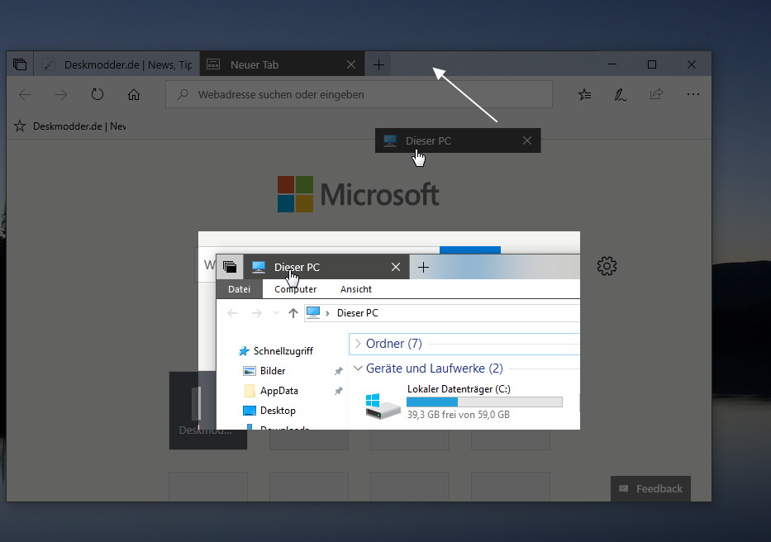
Task: Close the Neuer Tab tab
Action: click(351, 64)
